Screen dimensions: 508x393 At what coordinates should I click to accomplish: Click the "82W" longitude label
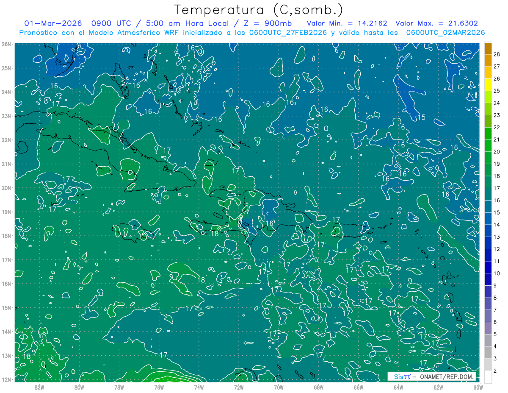click(39, 387)
